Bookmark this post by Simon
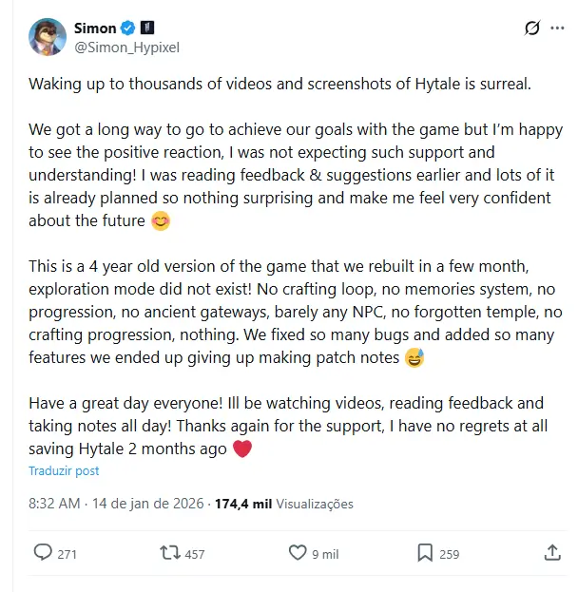578x592 pixels. click(x=425, y=553)
